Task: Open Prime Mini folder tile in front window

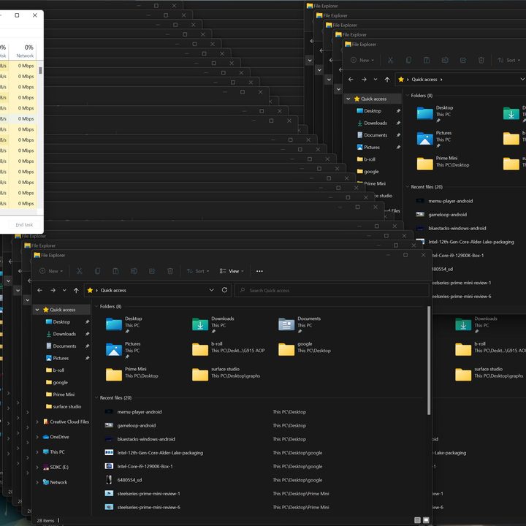Action: (x=131, y=374)
